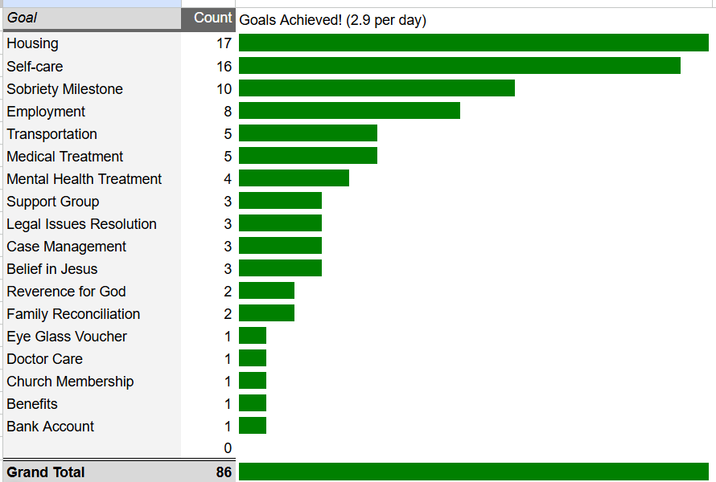
Task: Click the Legal Issues Resolution green bar
Action: (x=281, y=223)
